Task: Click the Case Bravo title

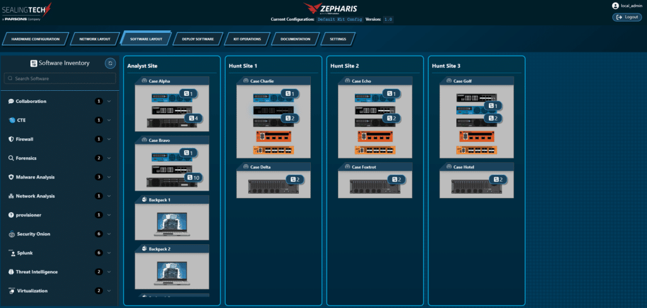Action: point(159,140)
